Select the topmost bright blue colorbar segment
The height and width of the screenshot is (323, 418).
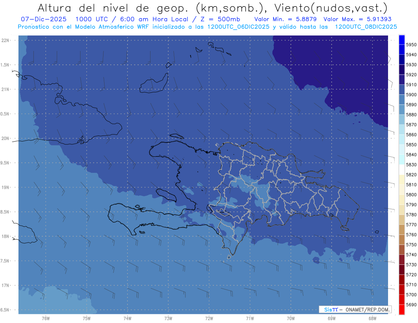pos(402,40)
